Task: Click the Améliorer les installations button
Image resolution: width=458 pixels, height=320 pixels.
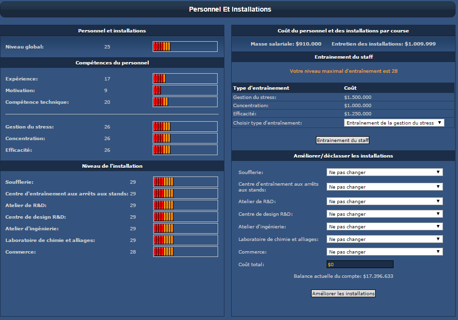Action: coord(343,293)
